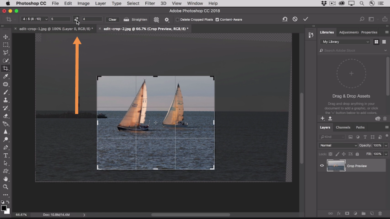The height and width of the screenshot is (219, 390).
Task: Enable Delete Cropped Pixels checkbox
Action: click(177, 19)
